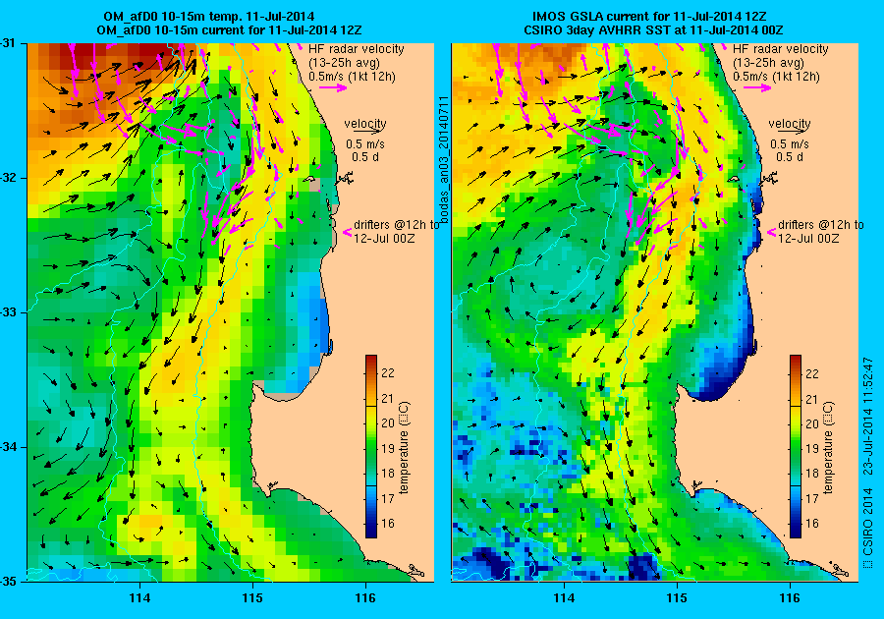
Task: Click vertical 'CSIRO 2014' copyright text
Action: (x=869, y=529)
